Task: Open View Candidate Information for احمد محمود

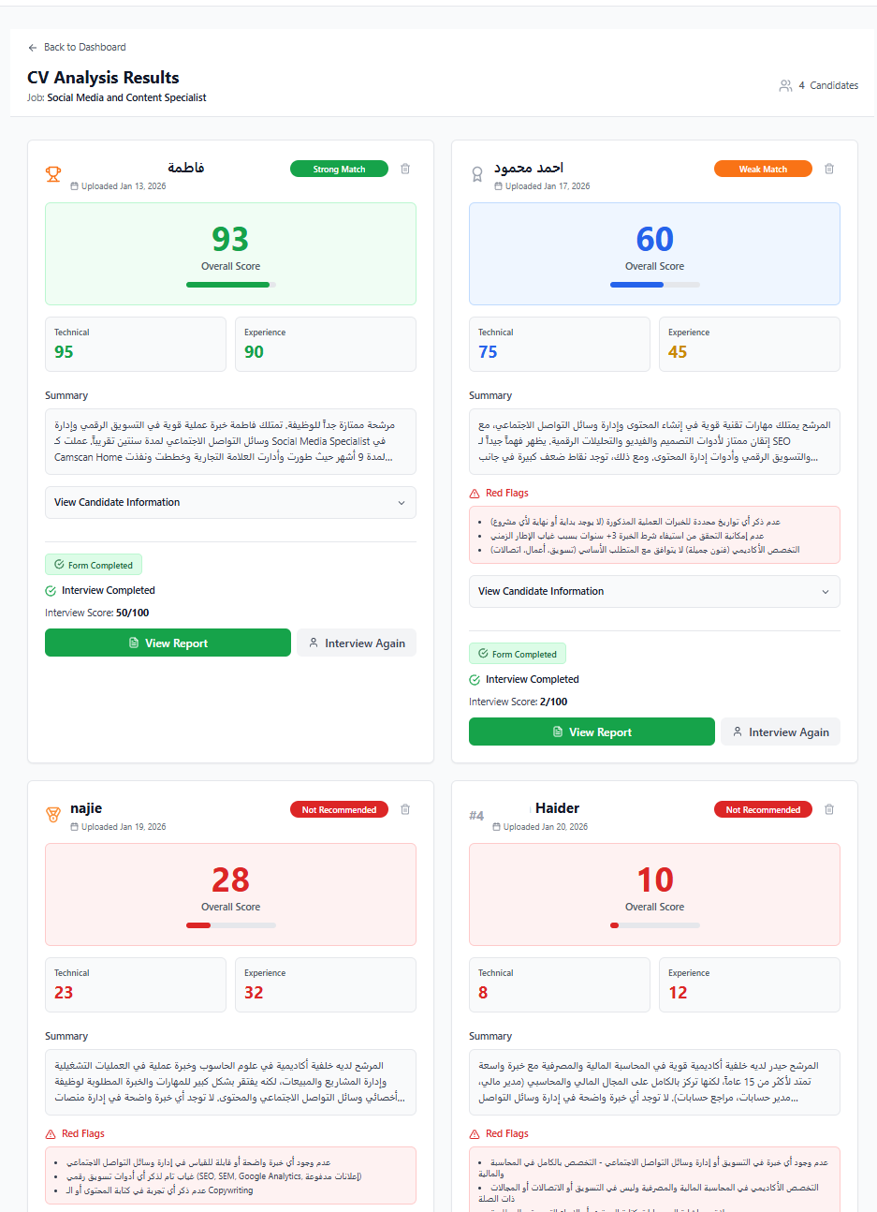Action: [x=654, y=591]
